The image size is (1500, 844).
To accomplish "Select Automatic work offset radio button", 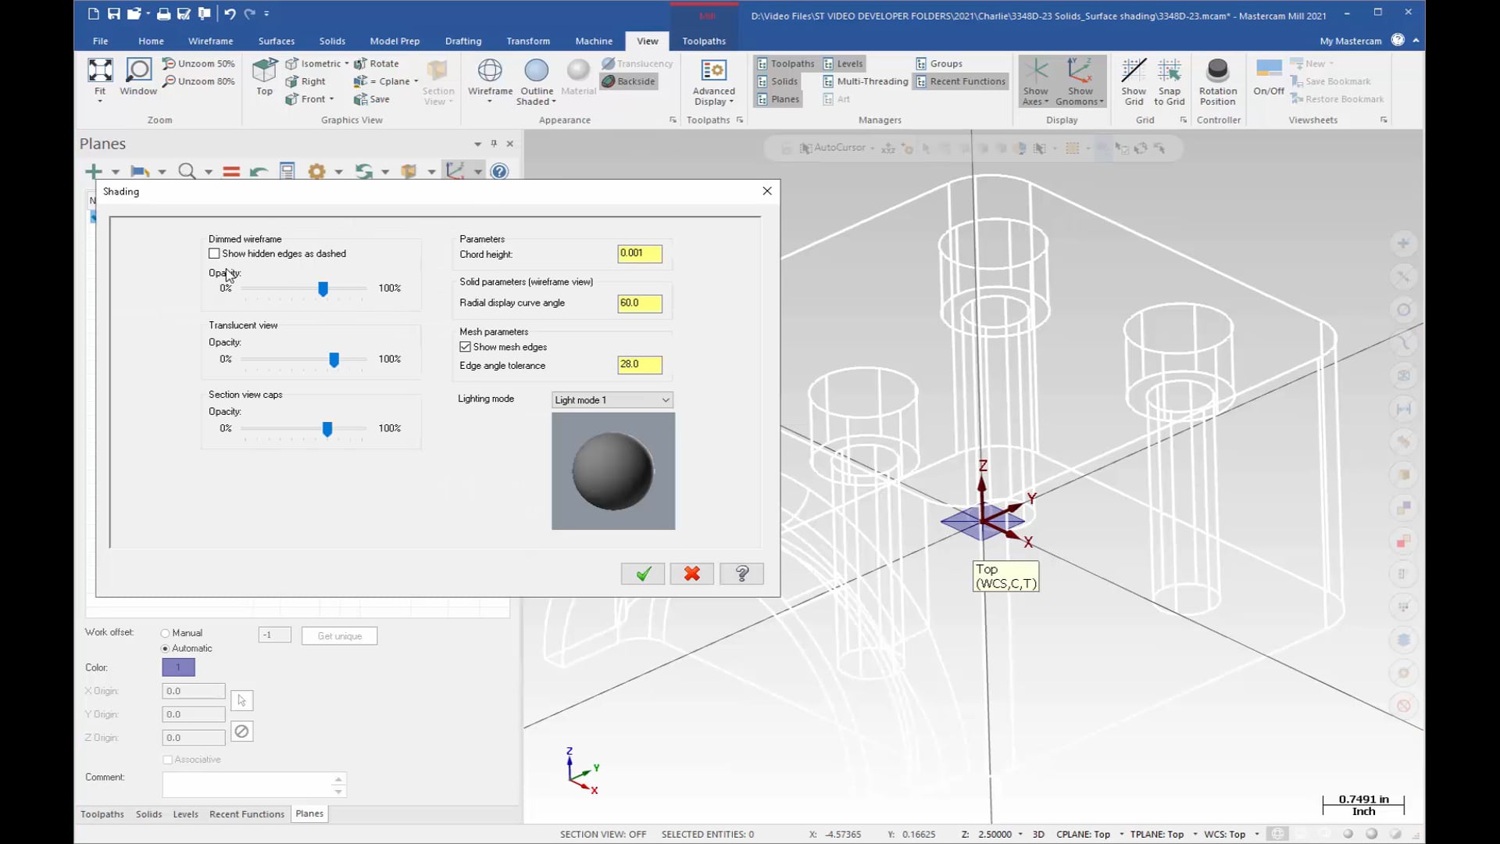I will click(x=166, y=648).
